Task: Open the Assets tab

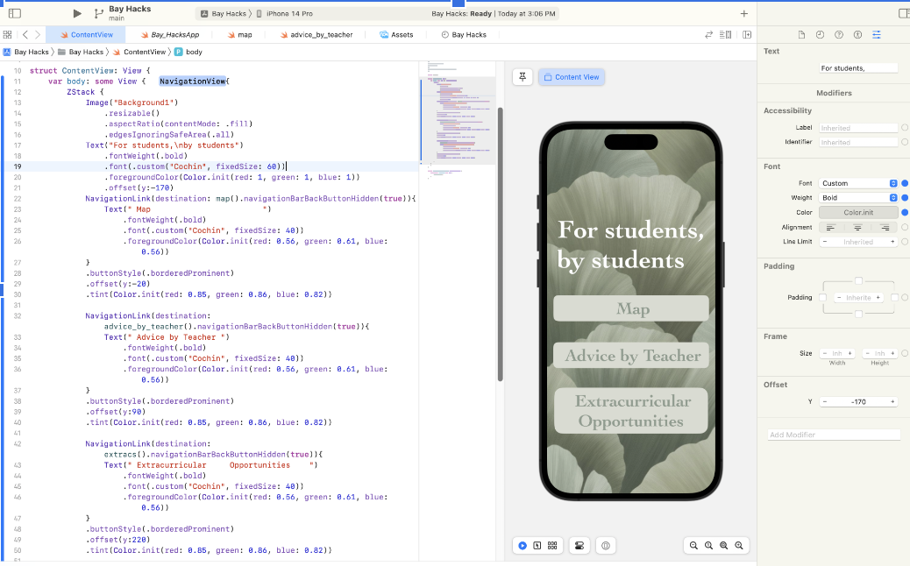Action: (396, 35)
